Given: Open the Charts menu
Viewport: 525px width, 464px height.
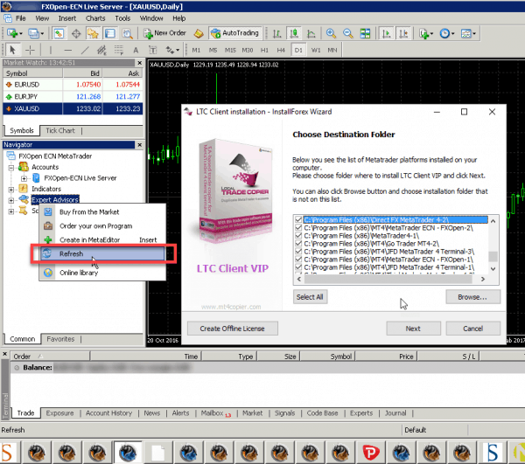Looking at the screenshot, I should click(95, 18).
